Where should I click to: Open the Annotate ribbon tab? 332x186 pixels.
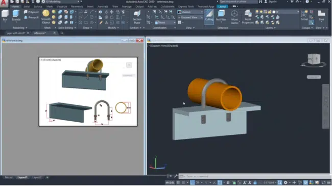coord(103,7)
